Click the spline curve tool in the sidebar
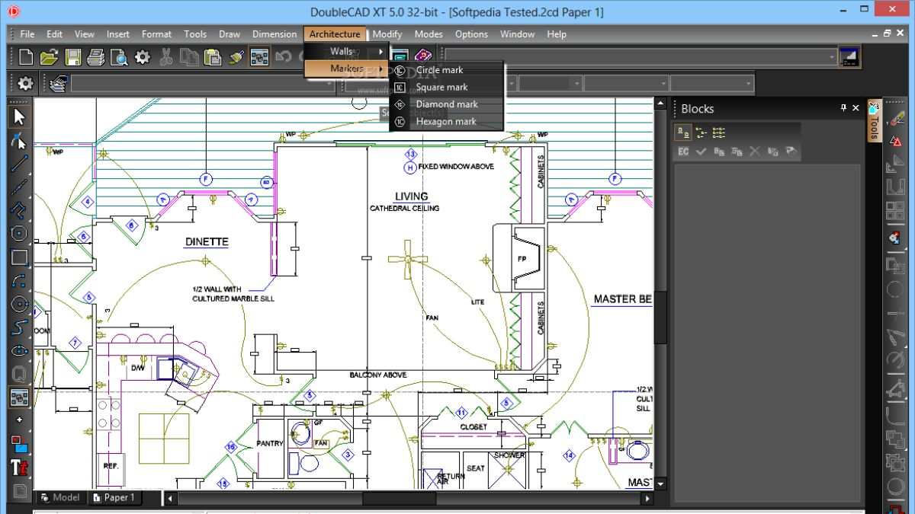This screenshot has width=915, height=514. coord(20,329)
